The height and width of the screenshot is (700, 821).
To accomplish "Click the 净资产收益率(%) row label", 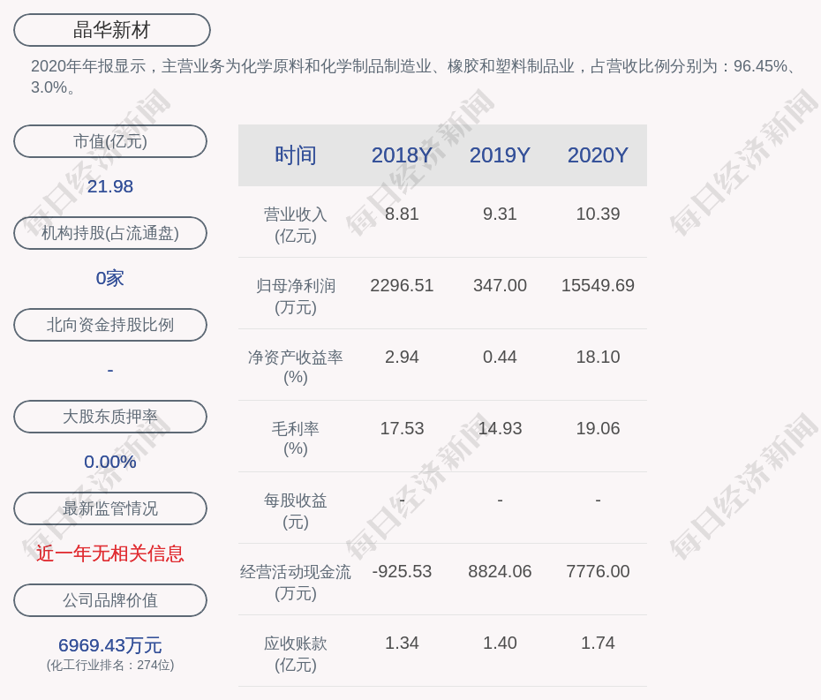I will pyautogui.click(x=296, y=367).
